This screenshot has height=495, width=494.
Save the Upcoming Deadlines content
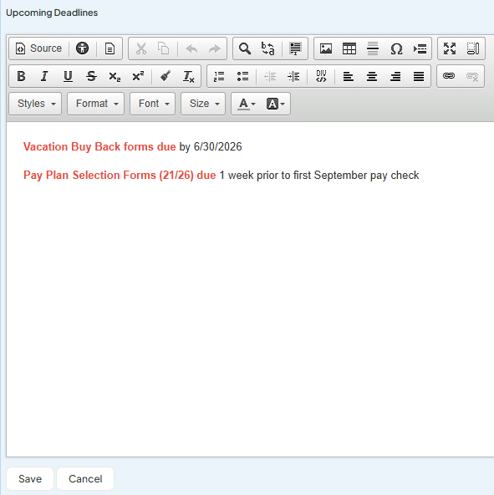point(30,478)
